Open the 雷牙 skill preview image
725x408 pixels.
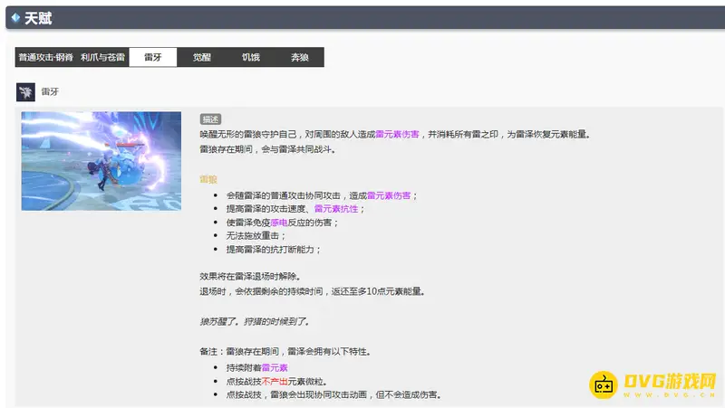coord(101,161)
